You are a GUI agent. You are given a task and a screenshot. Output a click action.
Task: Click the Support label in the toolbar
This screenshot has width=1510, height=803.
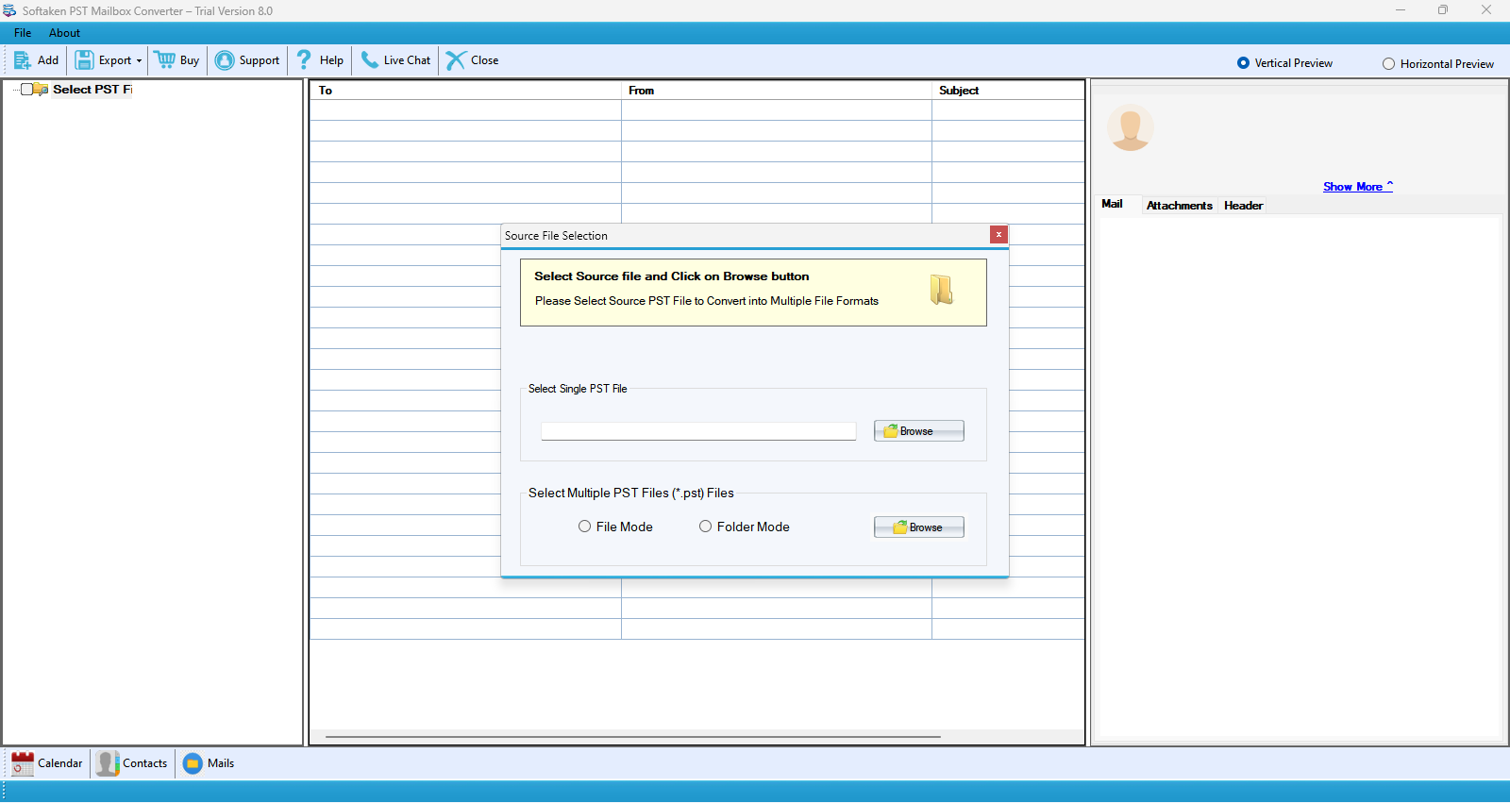click(x=260, y=60)
